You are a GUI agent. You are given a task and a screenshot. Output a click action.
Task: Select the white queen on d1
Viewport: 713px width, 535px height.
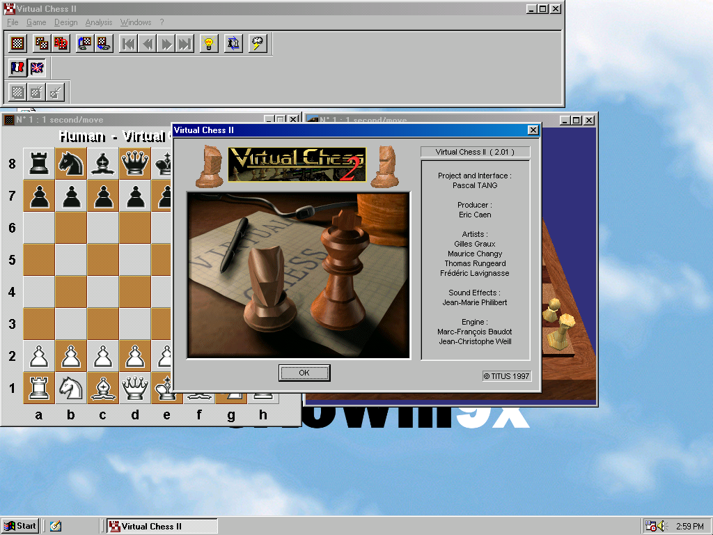point(135,387)
